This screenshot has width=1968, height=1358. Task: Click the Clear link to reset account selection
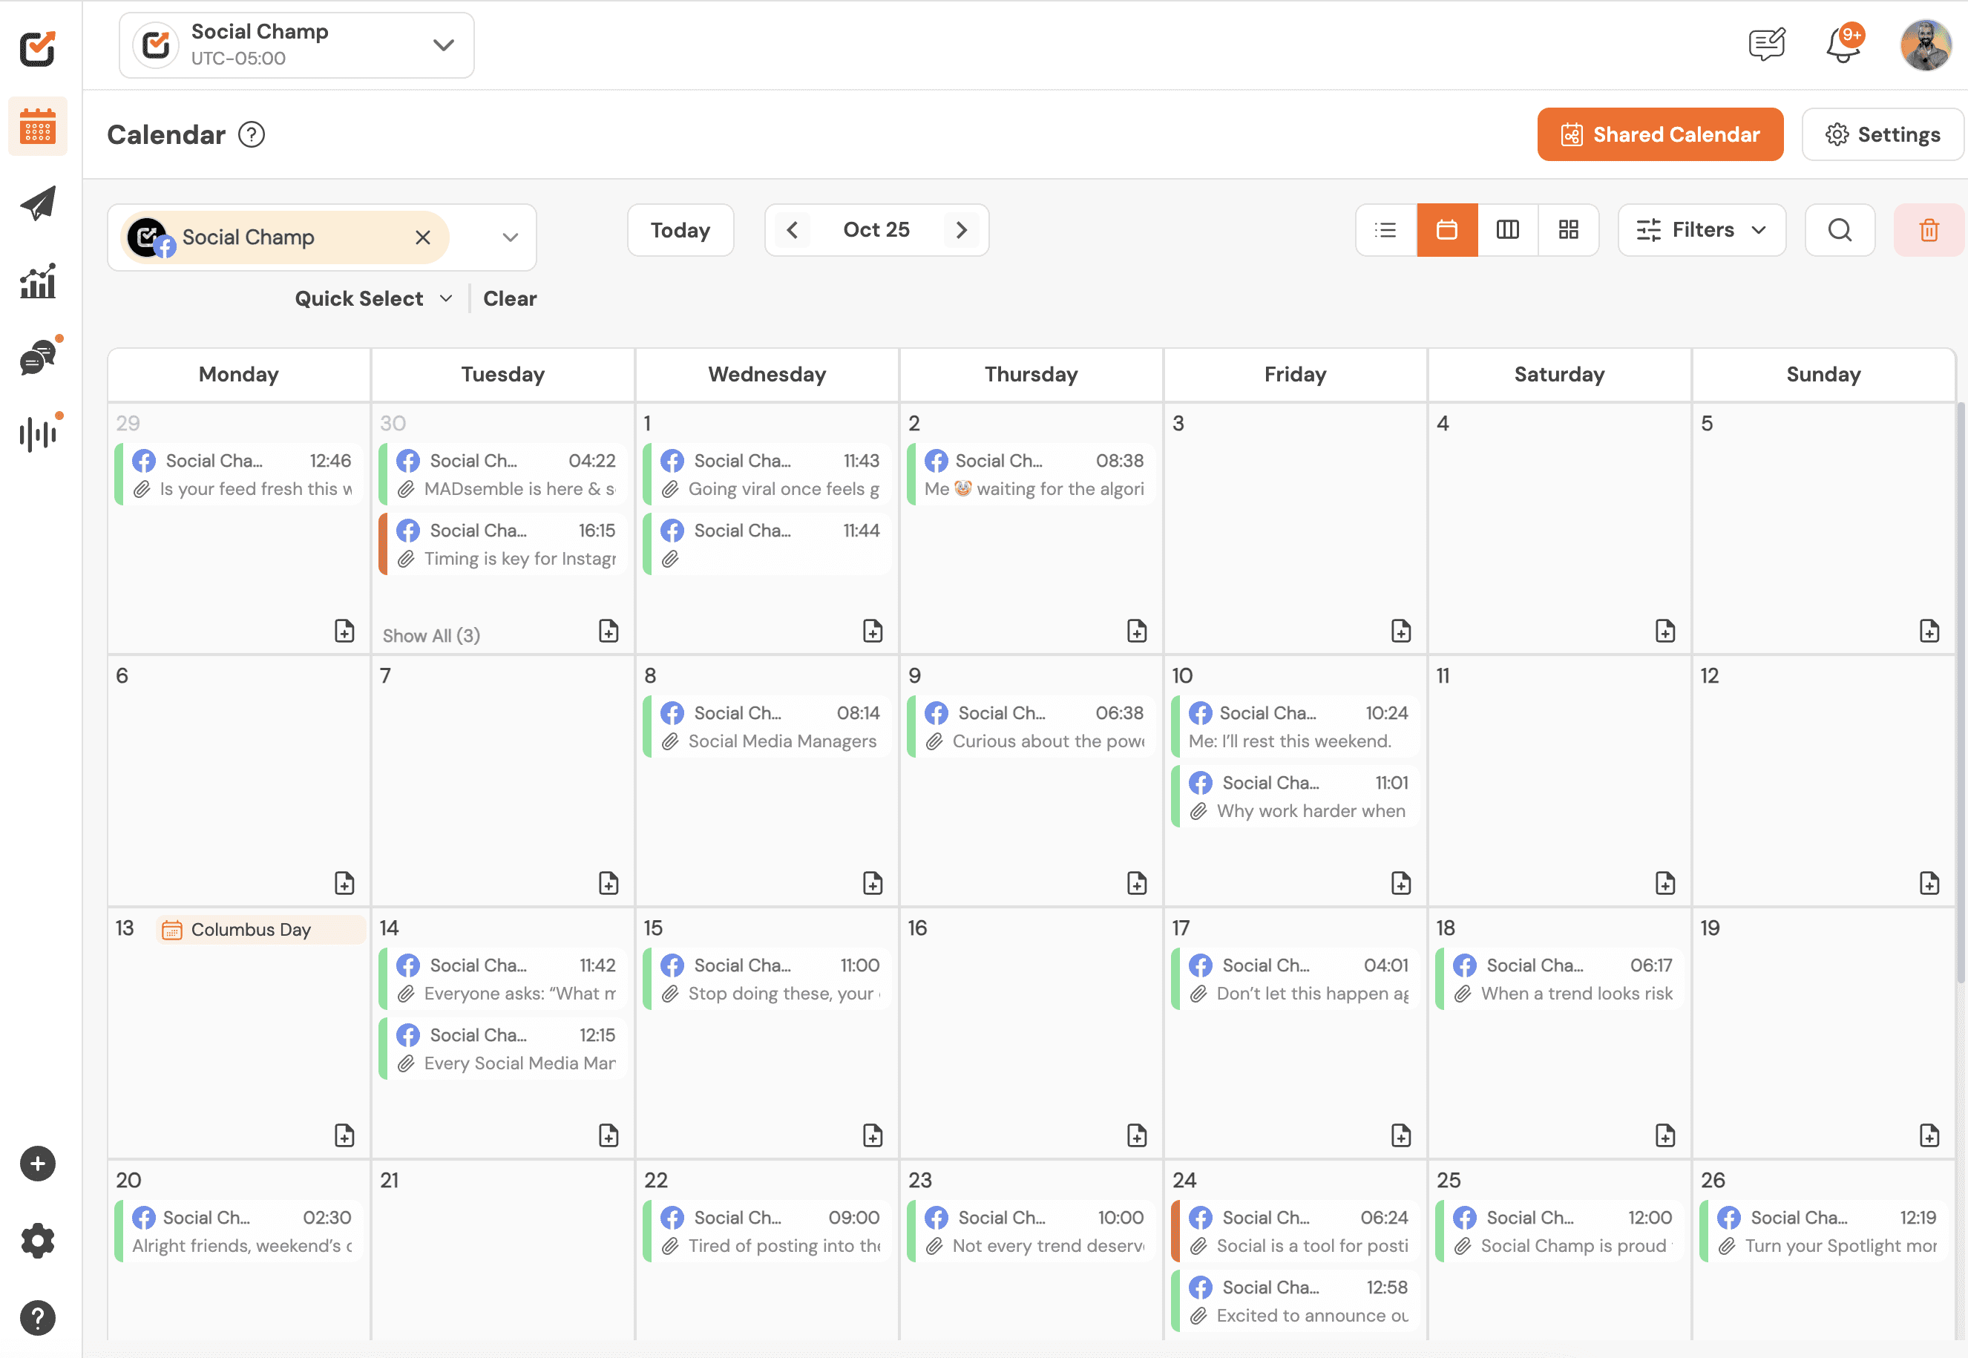[x=510, y=298]
